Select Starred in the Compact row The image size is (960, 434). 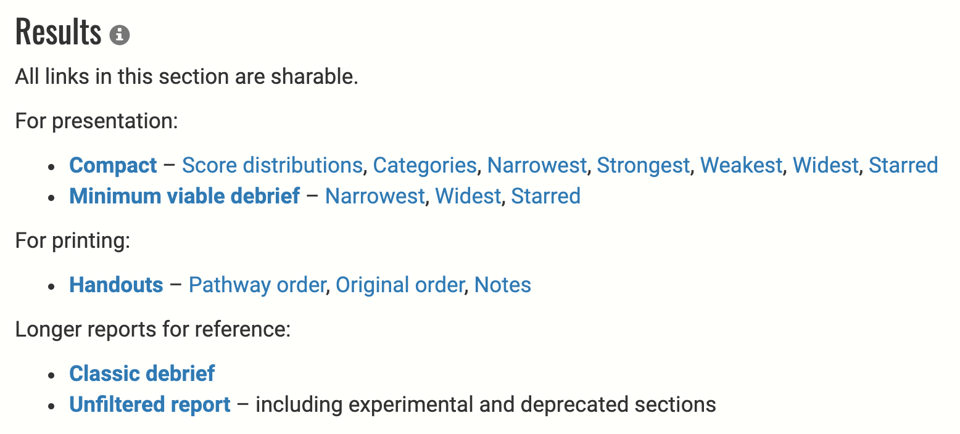click(x=903, y=165)
